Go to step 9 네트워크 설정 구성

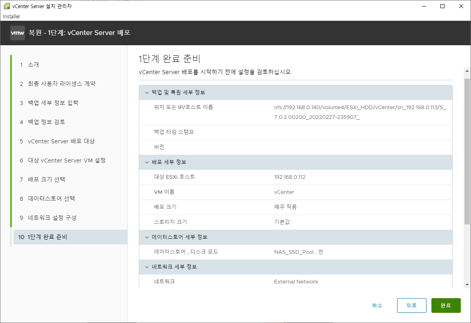48,218
